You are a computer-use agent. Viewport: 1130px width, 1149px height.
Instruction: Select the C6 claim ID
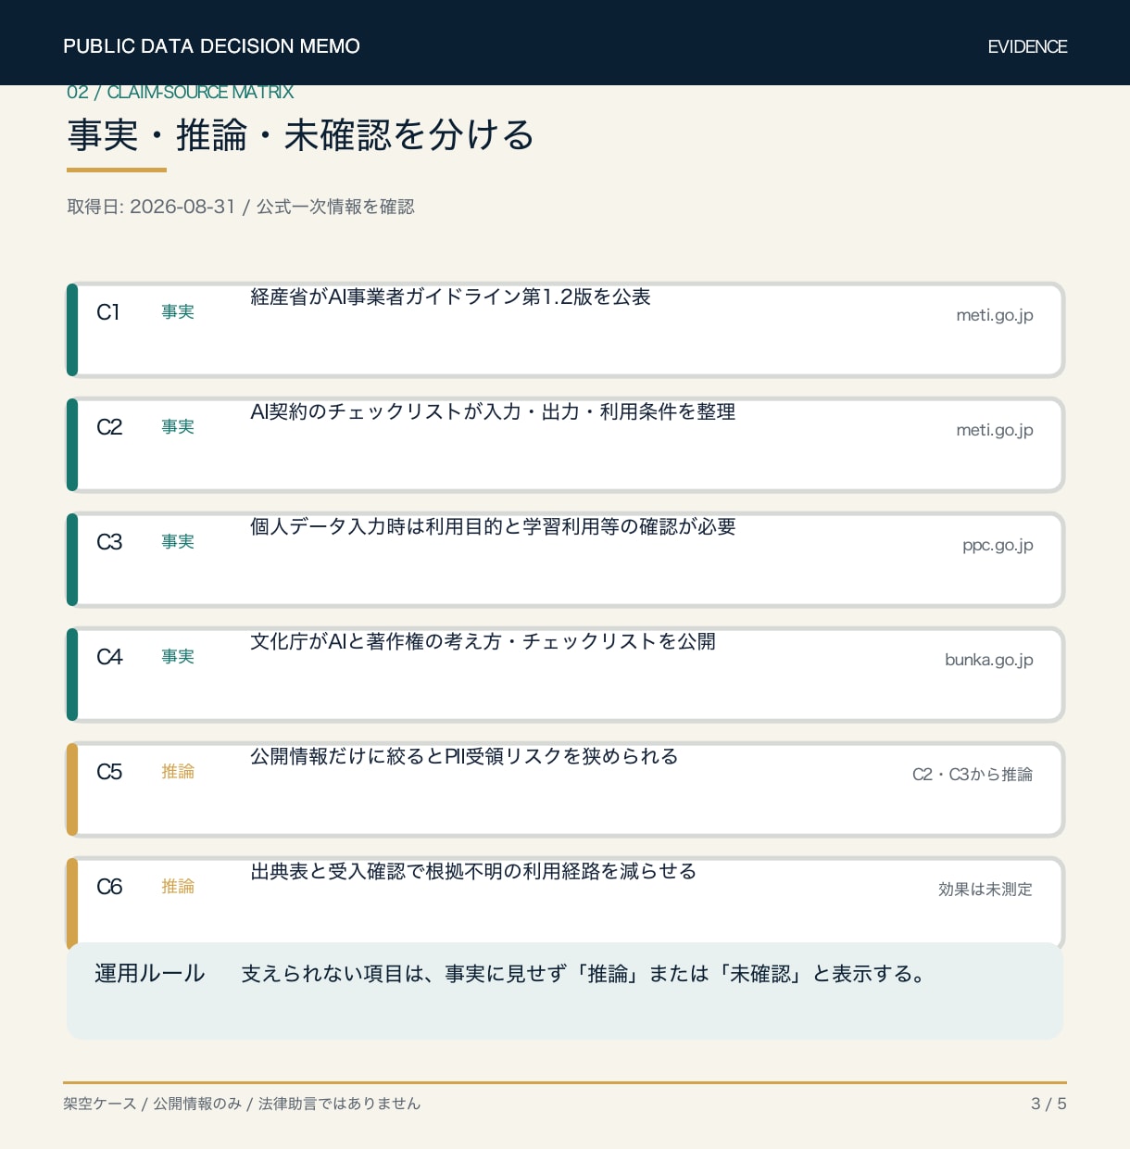109,887
